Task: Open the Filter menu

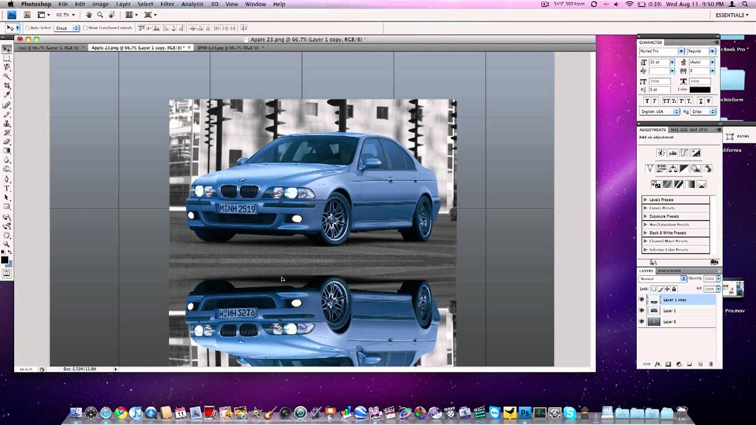Action: coord(167,4)
